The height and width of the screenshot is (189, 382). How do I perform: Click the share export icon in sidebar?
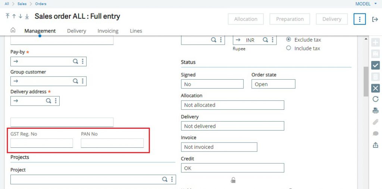point(375,145)
